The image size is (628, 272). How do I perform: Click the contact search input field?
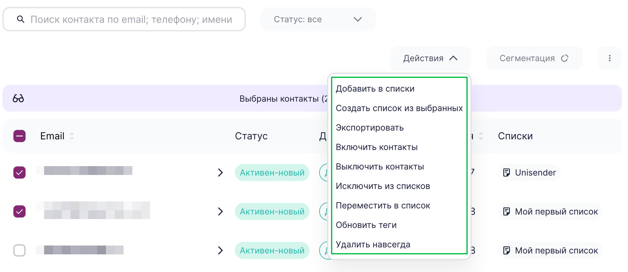point(131,19)
